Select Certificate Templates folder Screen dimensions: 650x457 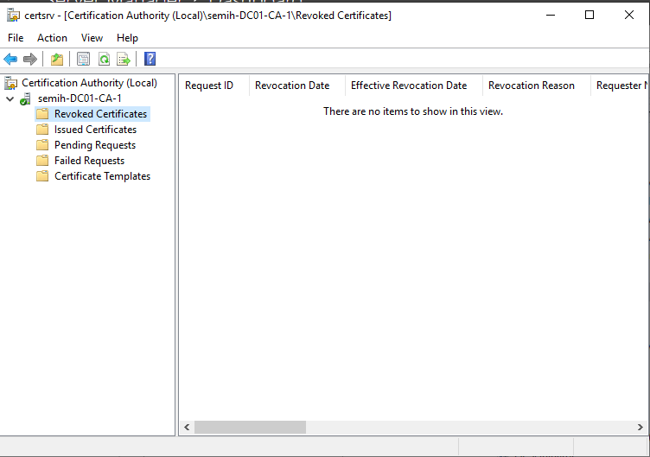102,176
